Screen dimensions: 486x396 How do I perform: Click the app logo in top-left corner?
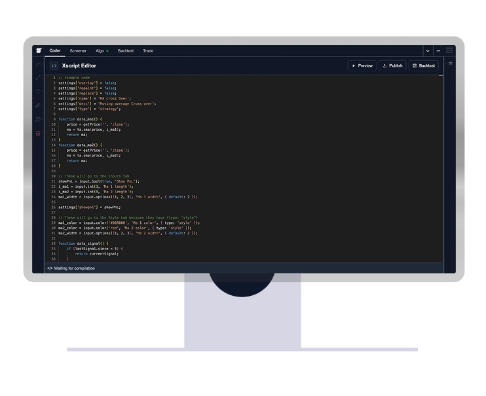tap(39, 50)
